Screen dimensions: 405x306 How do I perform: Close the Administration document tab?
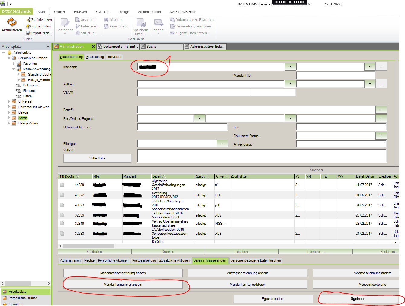tap(93, 47)
